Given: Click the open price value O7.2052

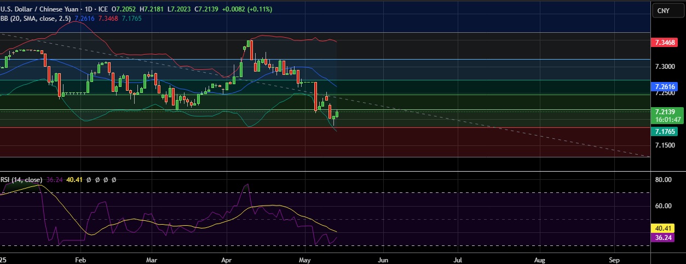Looking at the screenshot, I should tap(124, 10).
